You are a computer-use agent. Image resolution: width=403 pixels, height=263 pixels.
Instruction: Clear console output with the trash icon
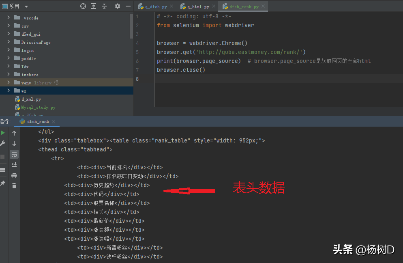point(14,185)
